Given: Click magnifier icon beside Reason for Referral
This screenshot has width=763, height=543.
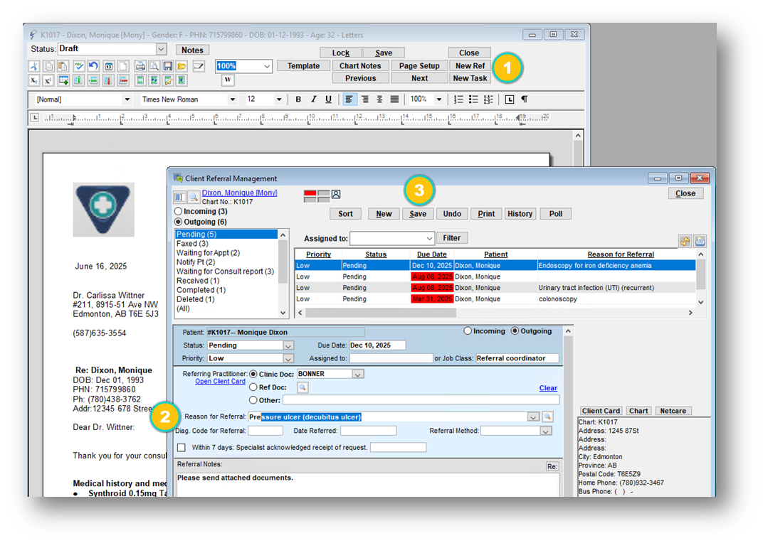Looking at the screenshot, I should point(548,417).
